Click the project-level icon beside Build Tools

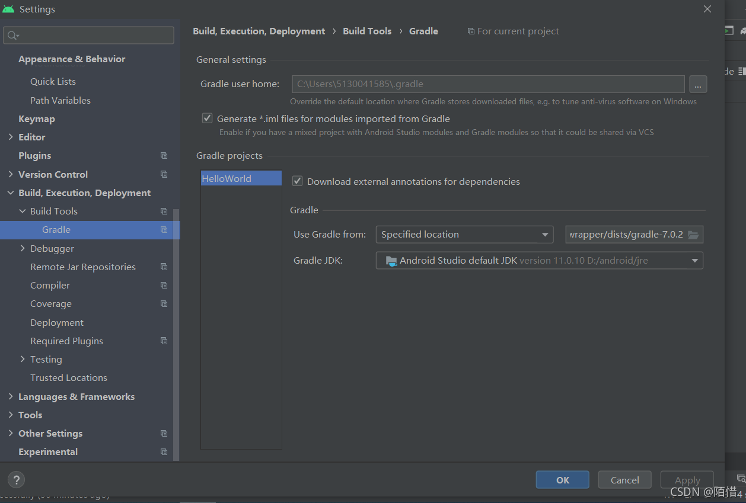pyautogui.click(x=164, y=211)
